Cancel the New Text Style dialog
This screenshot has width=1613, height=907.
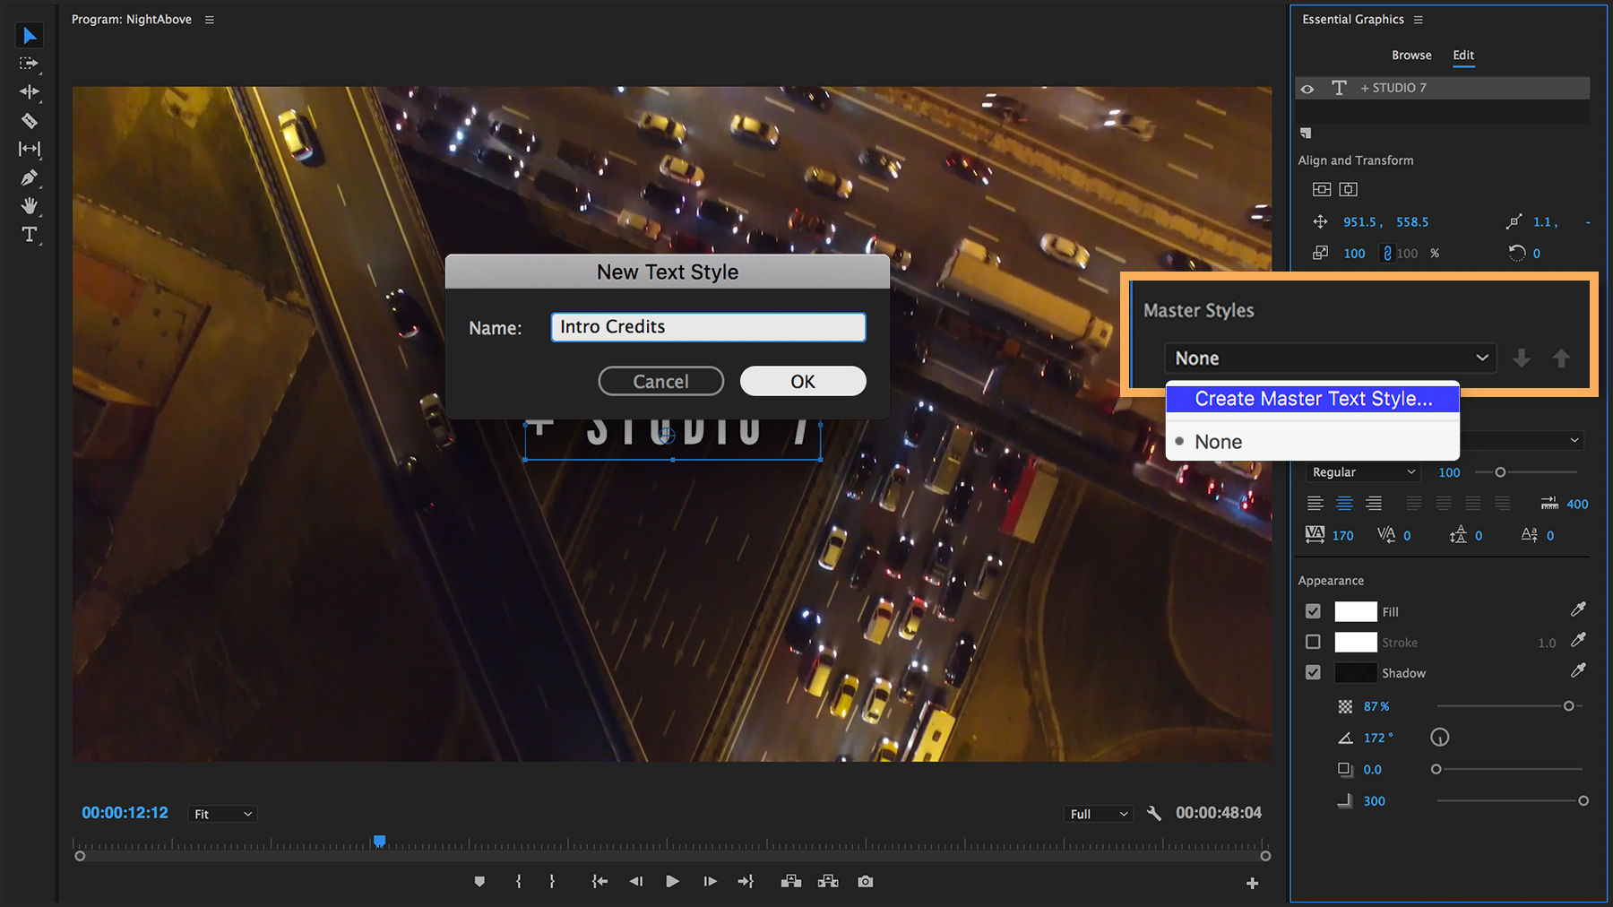(x=660, y=380)
